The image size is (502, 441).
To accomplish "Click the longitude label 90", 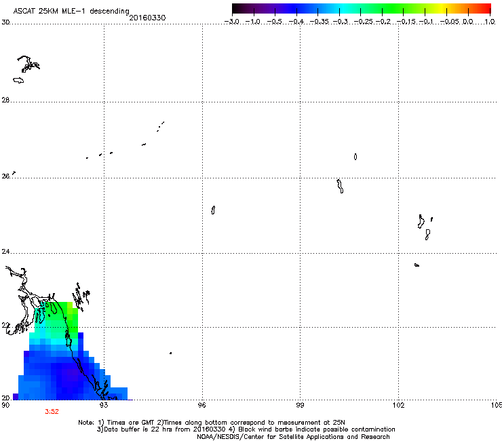I will 5,405.
